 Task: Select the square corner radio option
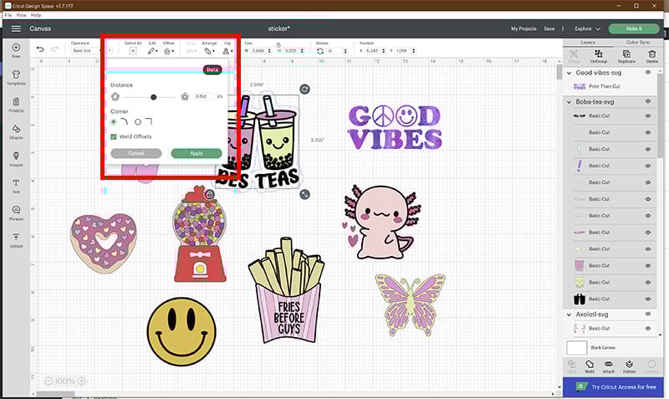(138, 121)
